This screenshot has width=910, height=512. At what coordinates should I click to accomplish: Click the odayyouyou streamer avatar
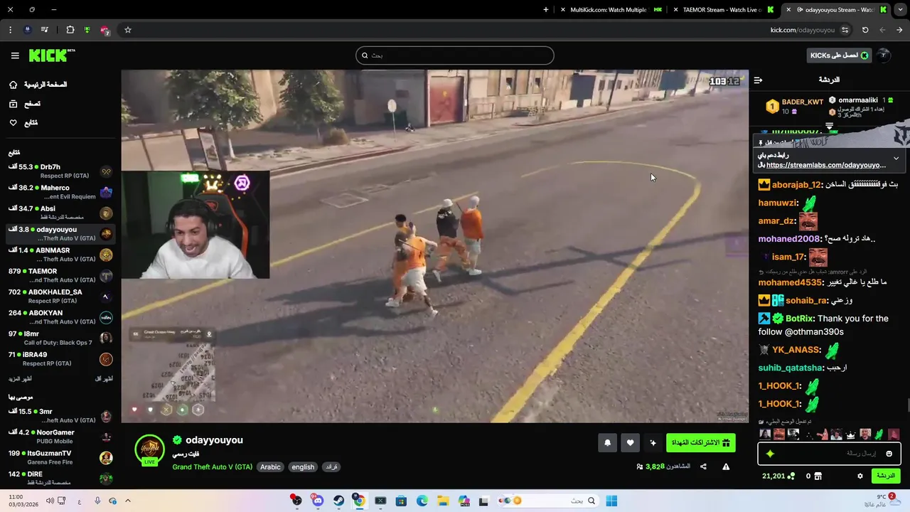(x=150, y=450)
